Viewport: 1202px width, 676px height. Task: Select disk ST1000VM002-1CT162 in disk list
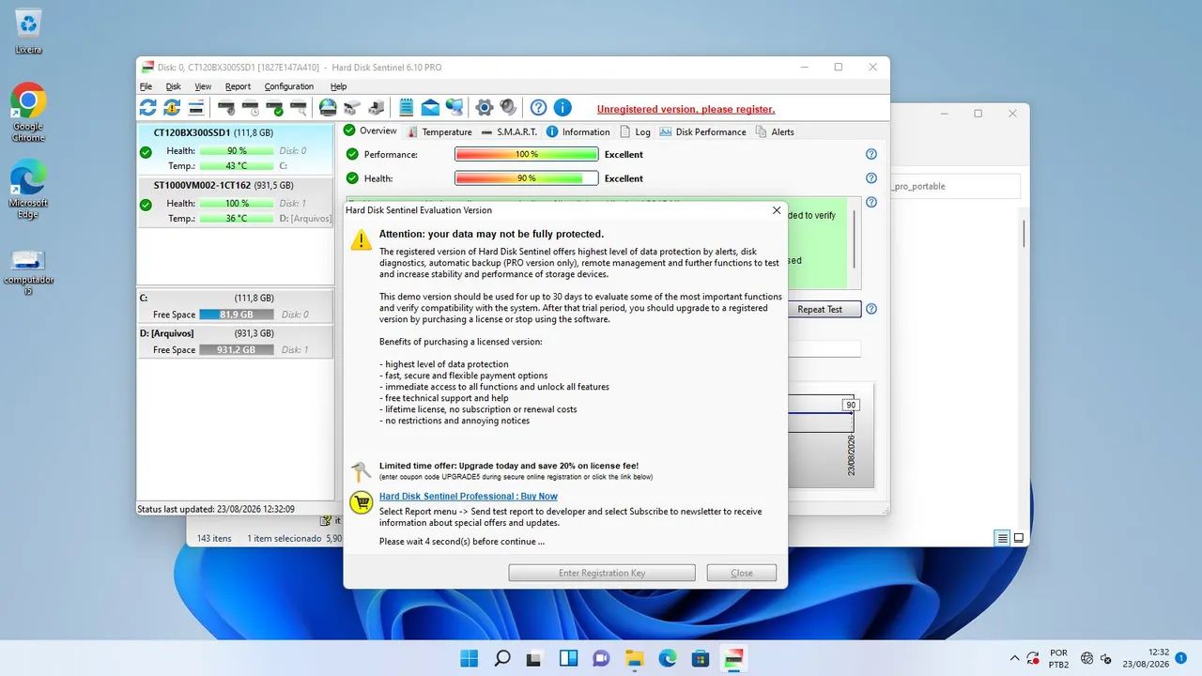[236, 202]
